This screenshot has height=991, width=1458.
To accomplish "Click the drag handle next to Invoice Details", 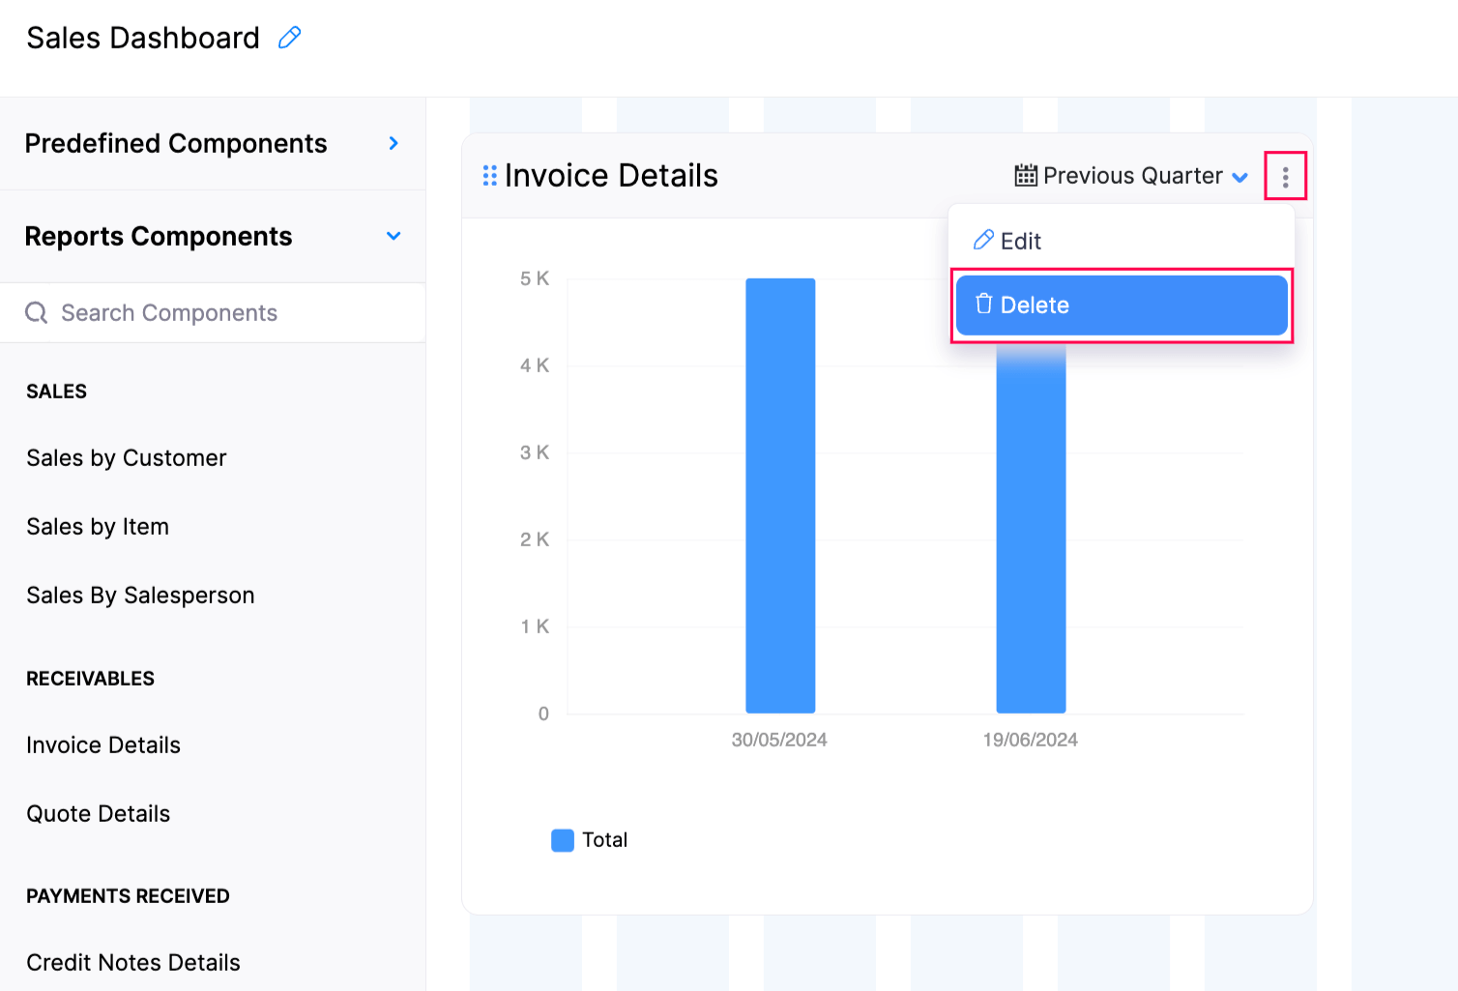I will click(489, 176).
